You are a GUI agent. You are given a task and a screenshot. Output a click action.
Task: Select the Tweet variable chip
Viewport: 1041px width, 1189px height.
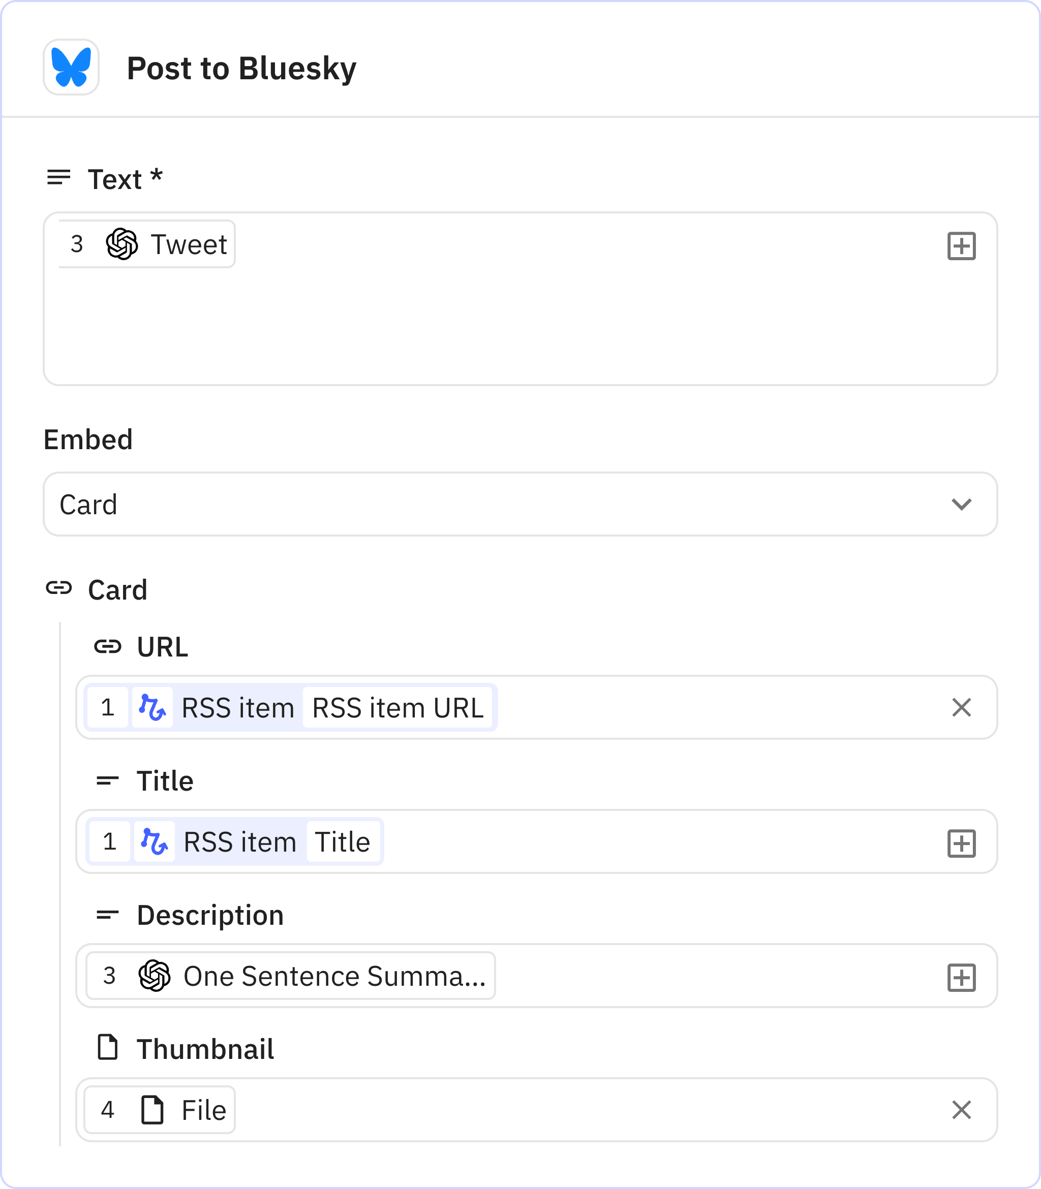coord(147,244)
